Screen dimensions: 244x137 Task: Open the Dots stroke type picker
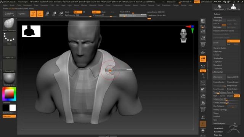tap(9, 38)
